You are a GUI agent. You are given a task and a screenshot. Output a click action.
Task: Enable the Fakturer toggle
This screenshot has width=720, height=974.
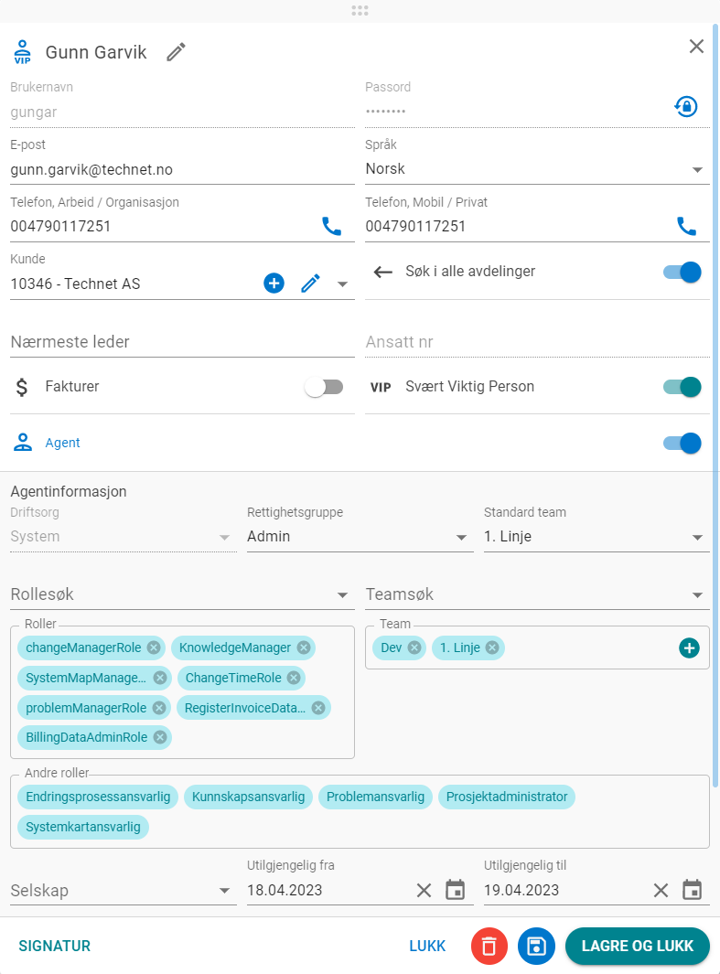click(324, 387)
